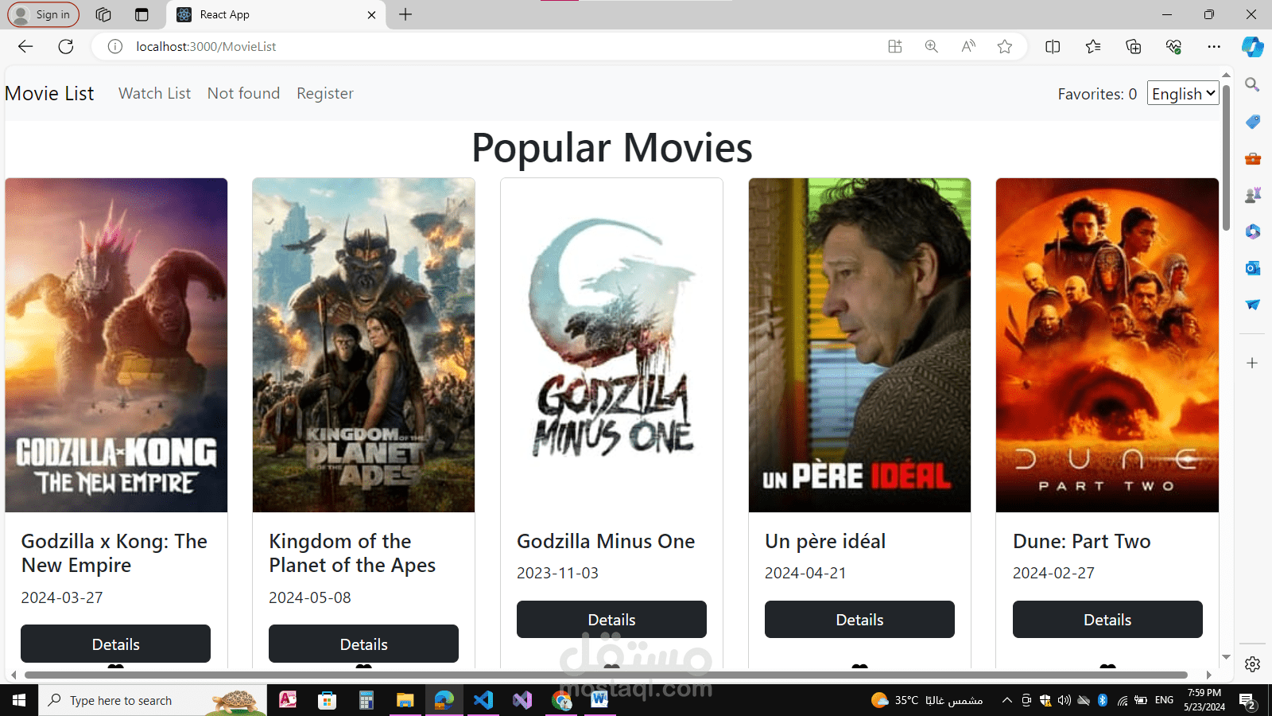This screenshot has width=1272, height=716.
Task: View details for Godzilla Minus One
Action: pyautogui.click(x=611, y=619)
